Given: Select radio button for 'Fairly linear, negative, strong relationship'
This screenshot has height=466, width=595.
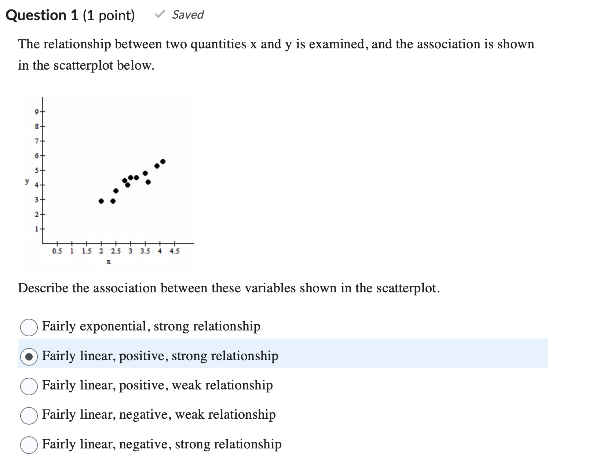Looking at the screenshot, I should (x=29, y=444).
